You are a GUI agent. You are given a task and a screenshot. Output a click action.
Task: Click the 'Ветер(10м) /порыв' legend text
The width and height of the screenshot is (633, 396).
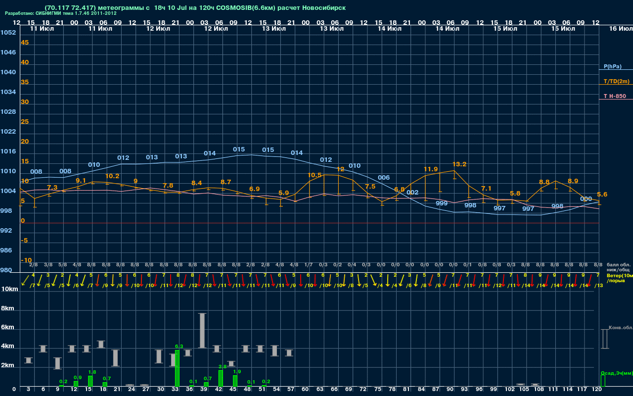pyautogui.click(x=620, y=278)
